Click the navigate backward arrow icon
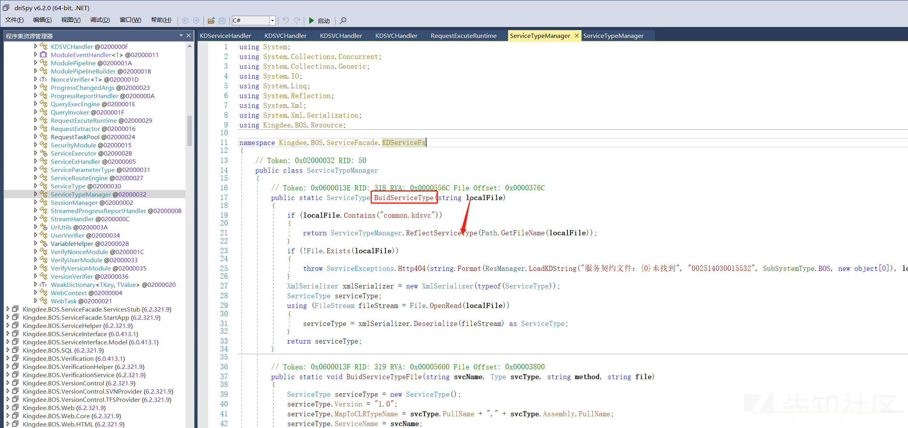The width and height of the screenshot is (908, 428). (x=186, y=20)
